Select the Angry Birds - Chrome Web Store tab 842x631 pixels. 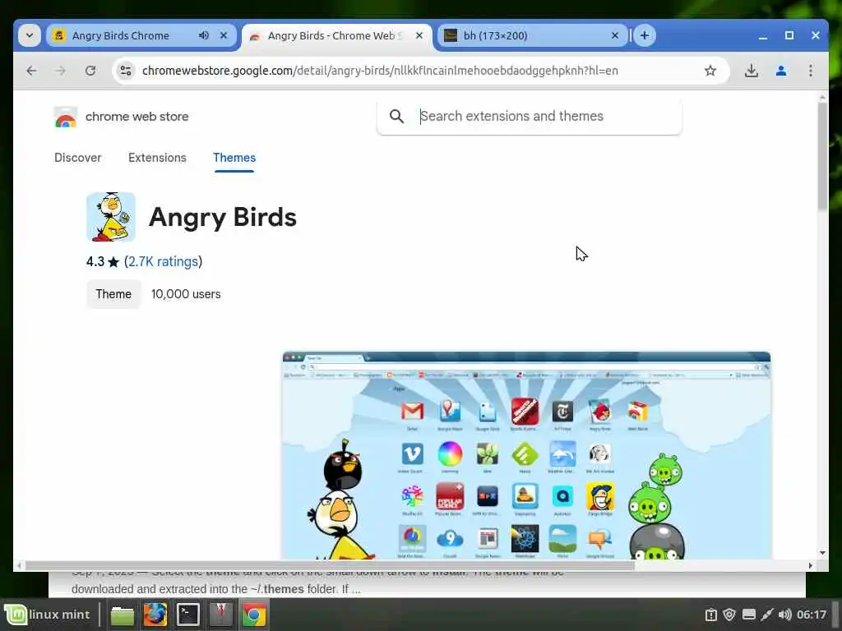[336, 35]
